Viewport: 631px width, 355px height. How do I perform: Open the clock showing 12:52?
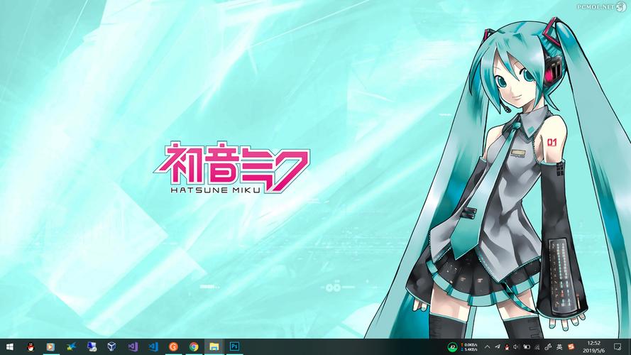(594, 346)
